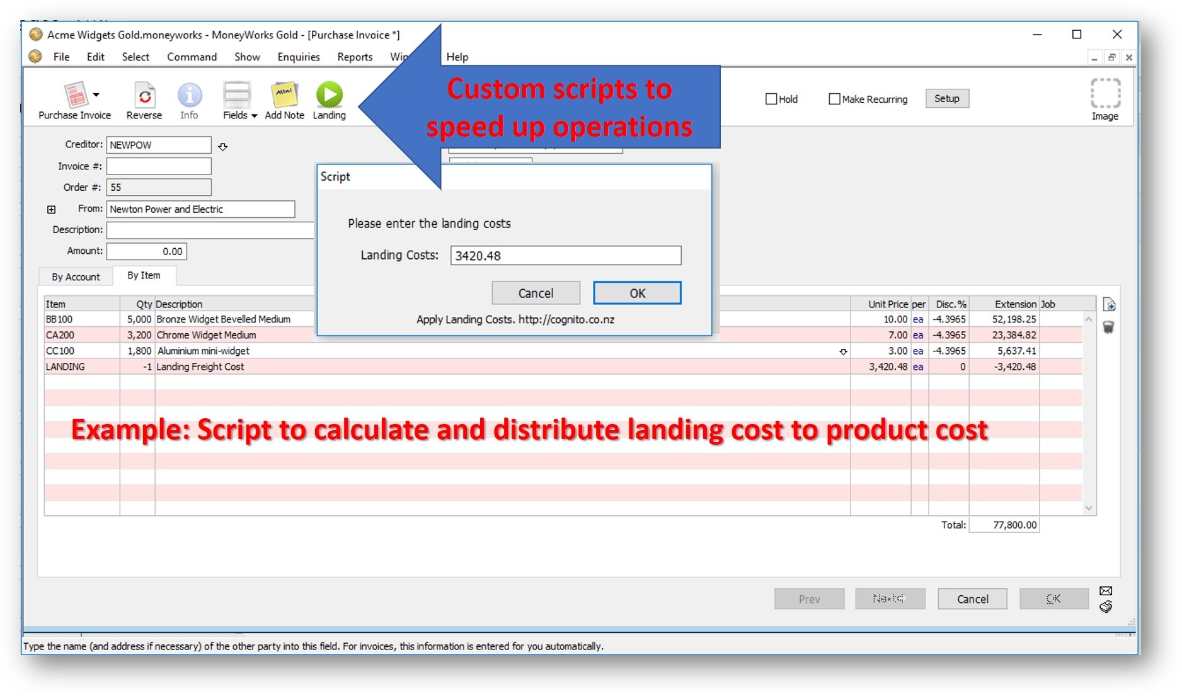Click Cancel in the Script dialog
The image size is (1182, 696).
(x=536, y=293)
